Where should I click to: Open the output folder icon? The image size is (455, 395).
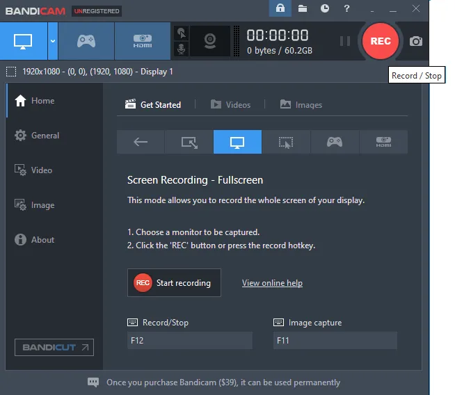(303, 8)
